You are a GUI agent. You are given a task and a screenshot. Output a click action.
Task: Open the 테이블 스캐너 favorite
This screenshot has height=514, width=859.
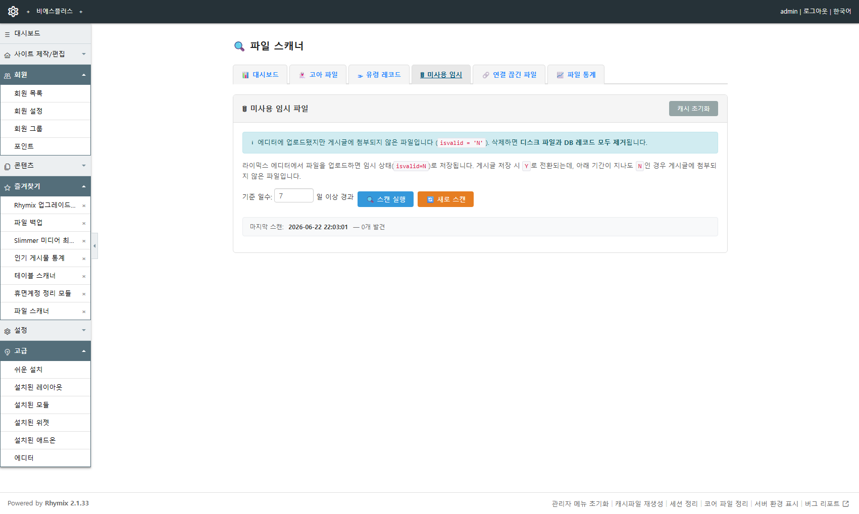click(35, 276)
